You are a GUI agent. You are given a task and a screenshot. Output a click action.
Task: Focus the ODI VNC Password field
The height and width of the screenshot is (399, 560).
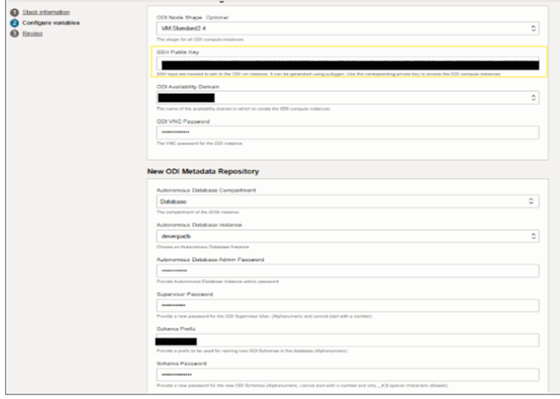coord(347,133)
